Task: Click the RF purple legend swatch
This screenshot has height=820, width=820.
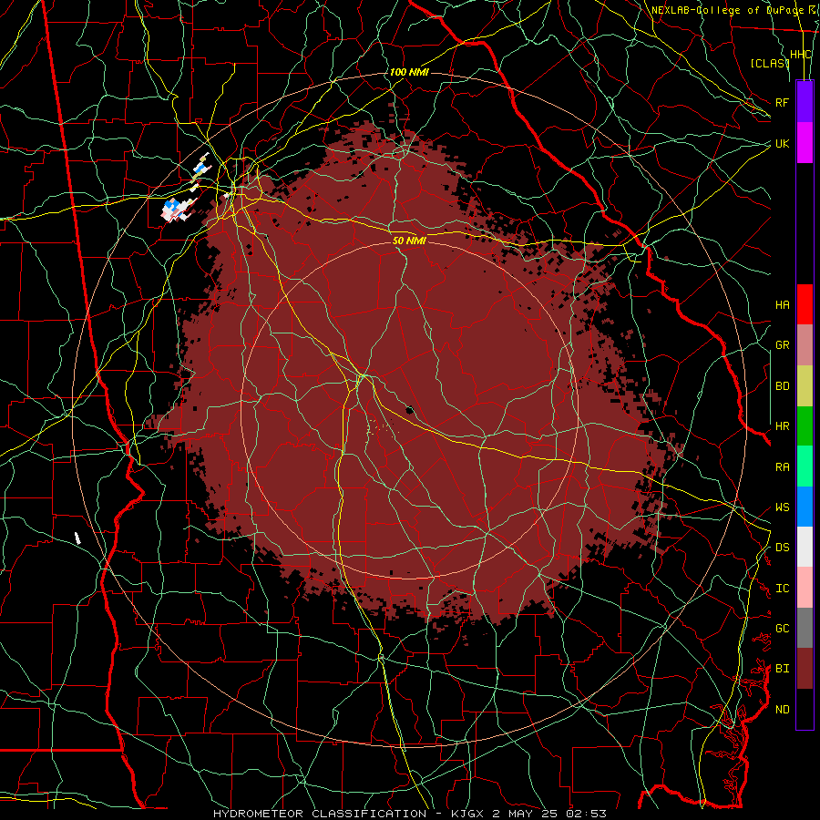Action: [805, 102]
